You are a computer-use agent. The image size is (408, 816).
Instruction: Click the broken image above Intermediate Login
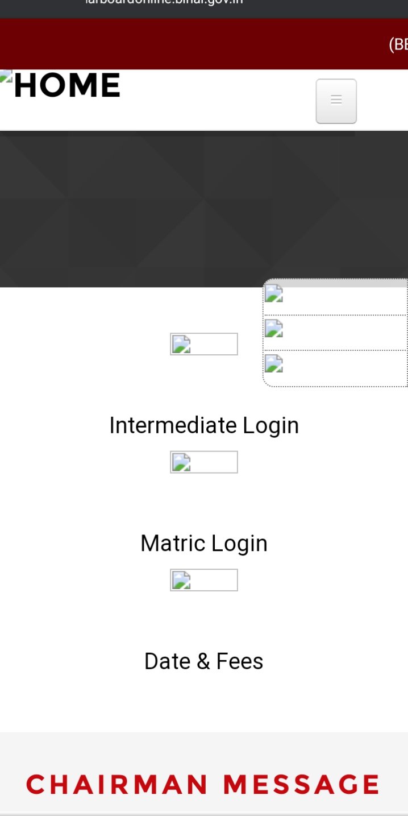[x=203, y=344]
